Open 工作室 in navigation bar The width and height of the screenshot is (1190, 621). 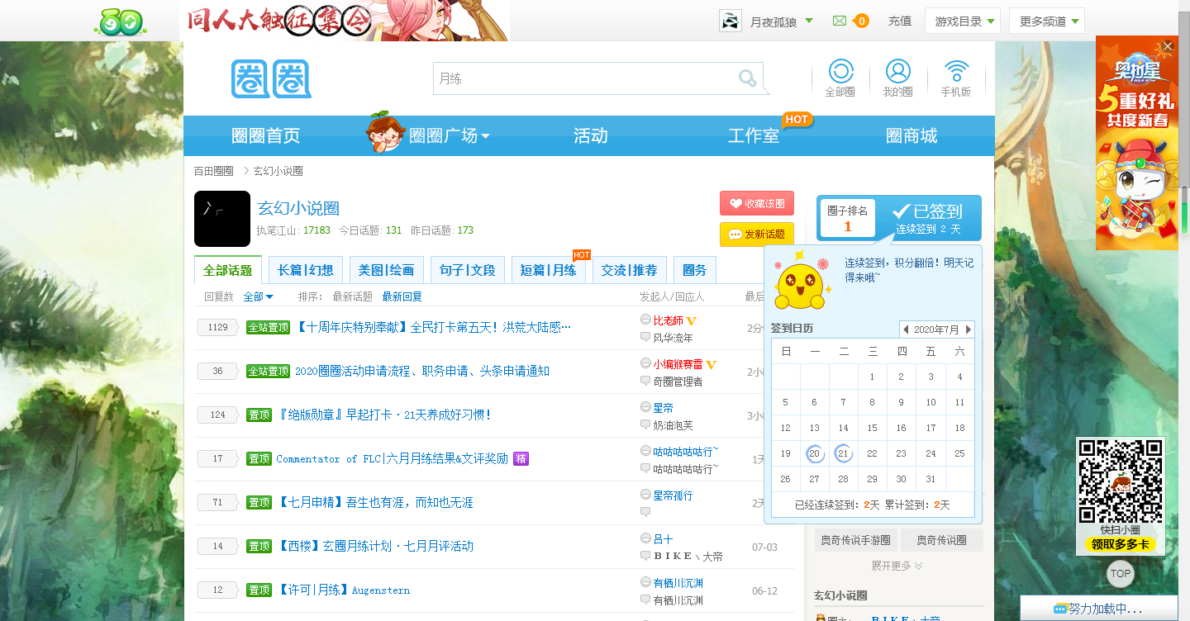pos(754,136)
